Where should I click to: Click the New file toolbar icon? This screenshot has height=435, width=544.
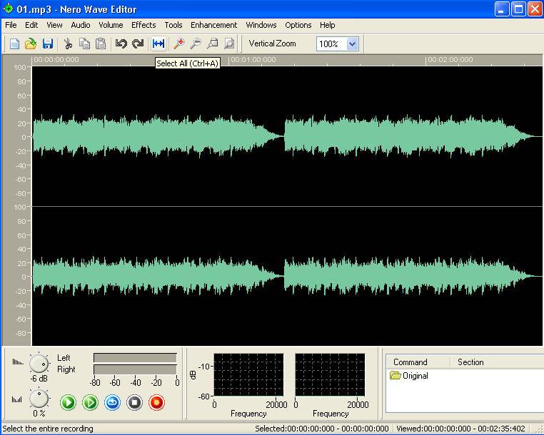(14, 43)
